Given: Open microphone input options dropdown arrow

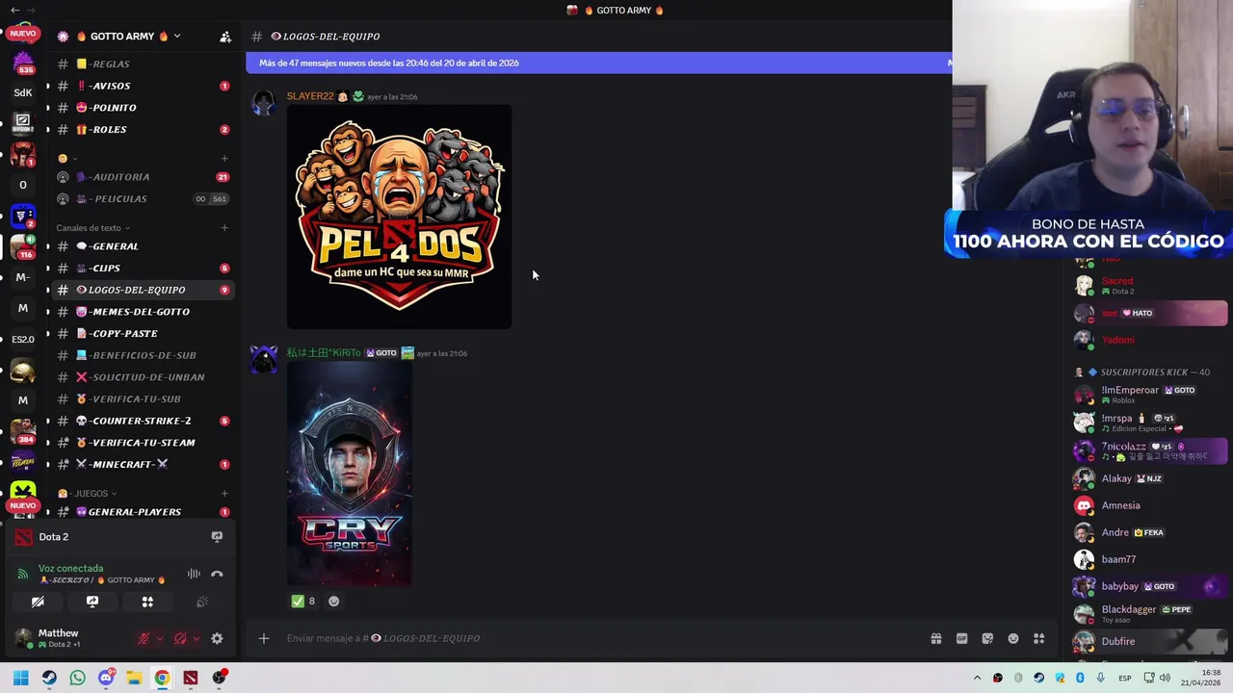Looking at the screenshot, I should 159,638.
